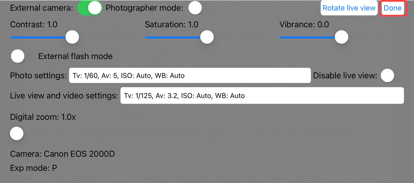Click the Camera: Canon EOS 2000D text
This screenshot has width=414, height=183.
click(62, 154)
